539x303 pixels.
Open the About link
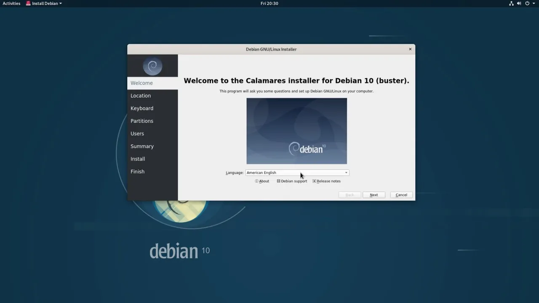[x=262, y=181]
